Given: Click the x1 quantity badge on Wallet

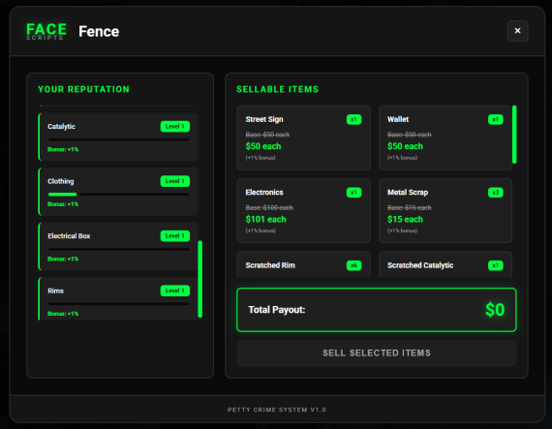Looking at the screenshot, I should (495, 119).
